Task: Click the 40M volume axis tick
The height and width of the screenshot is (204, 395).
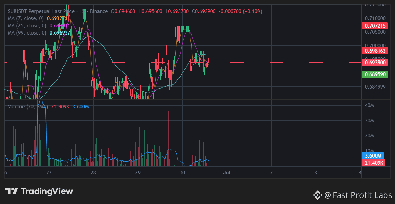Action: (369, 106)
